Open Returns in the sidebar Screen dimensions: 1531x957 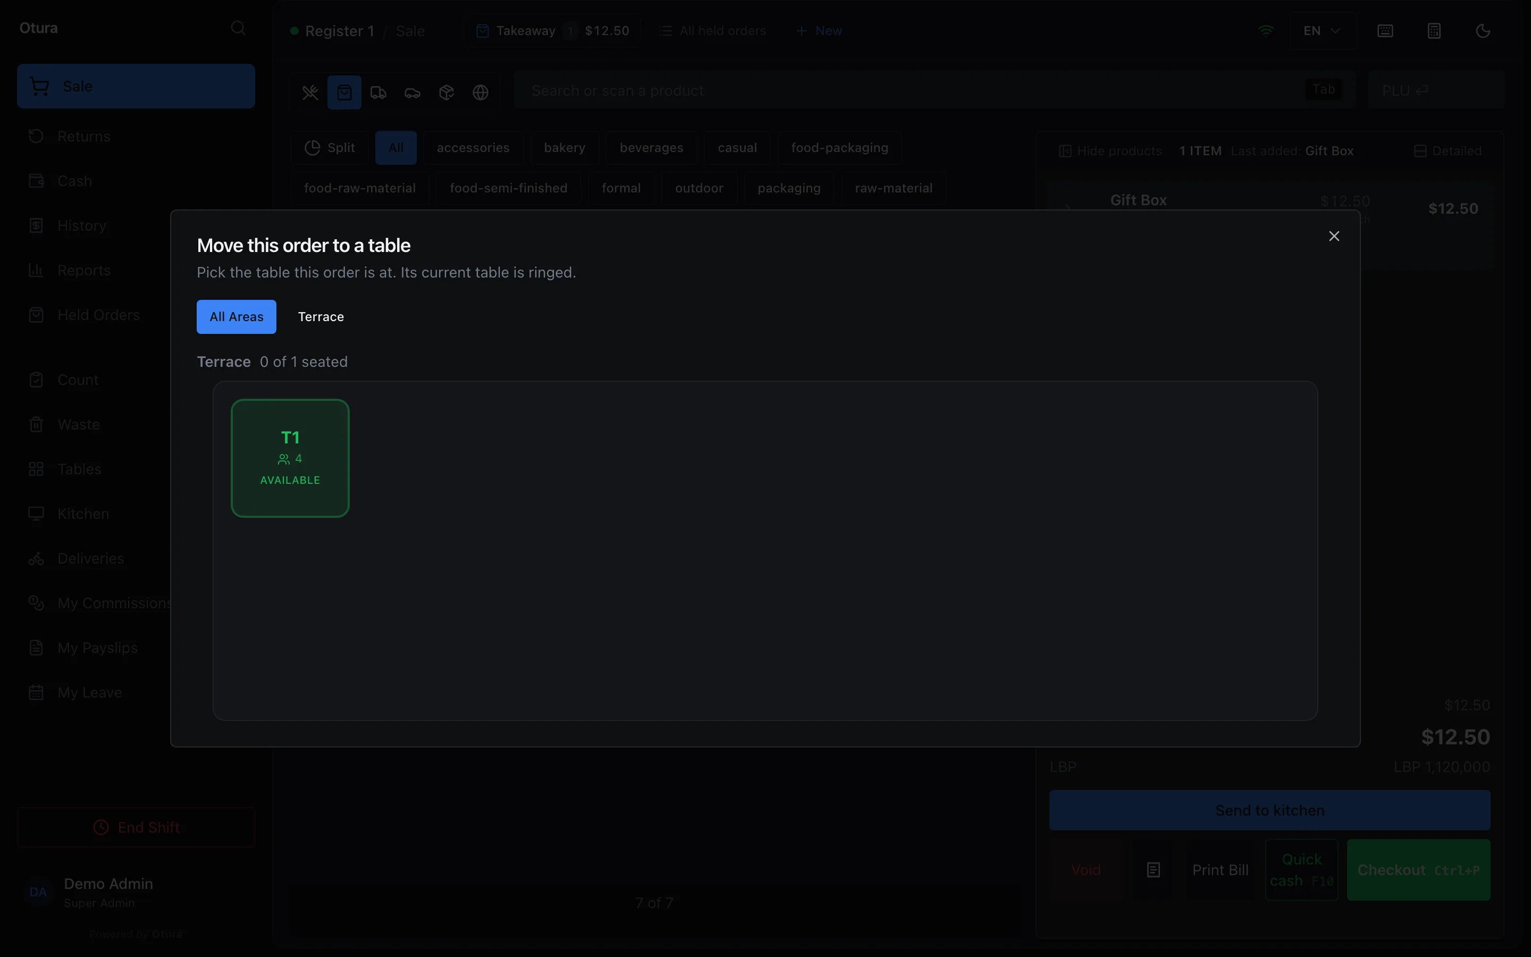click(x=136, y=136)
